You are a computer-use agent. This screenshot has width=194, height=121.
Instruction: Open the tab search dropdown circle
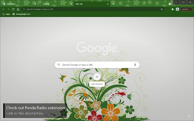pos(170,4)
